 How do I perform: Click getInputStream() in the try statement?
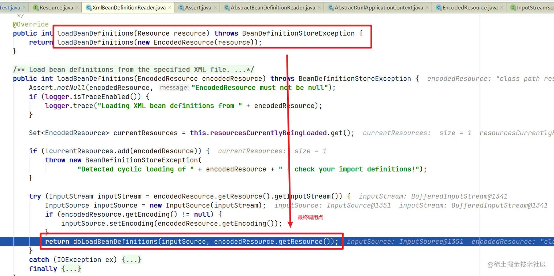307,196
